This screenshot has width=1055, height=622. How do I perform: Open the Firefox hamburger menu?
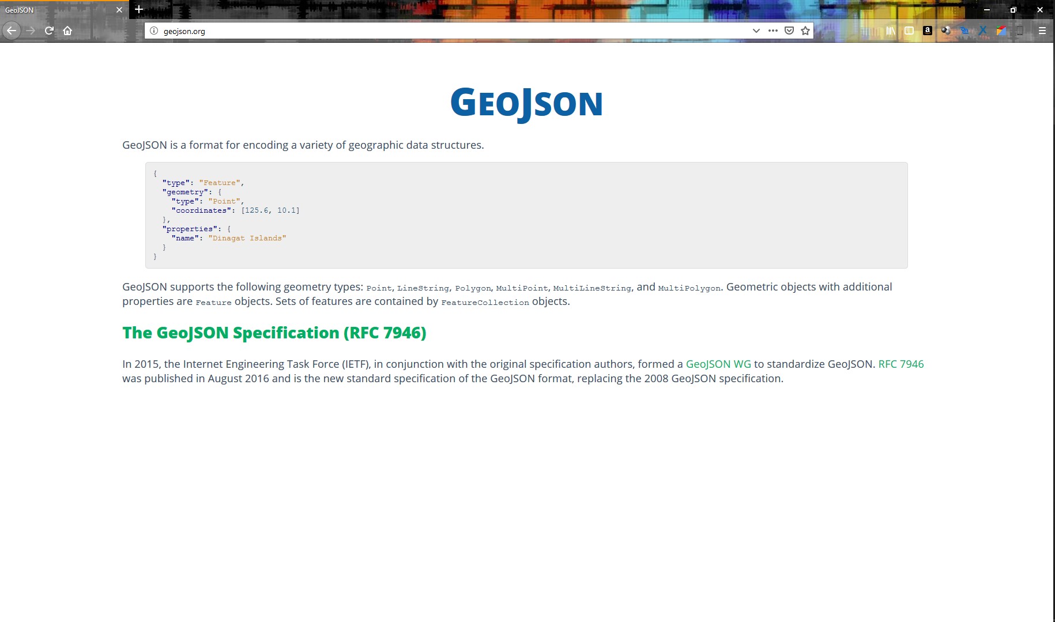[1042, 31]
